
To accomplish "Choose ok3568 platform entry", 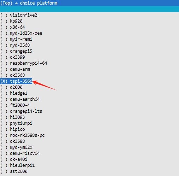I will coord(13,75).
